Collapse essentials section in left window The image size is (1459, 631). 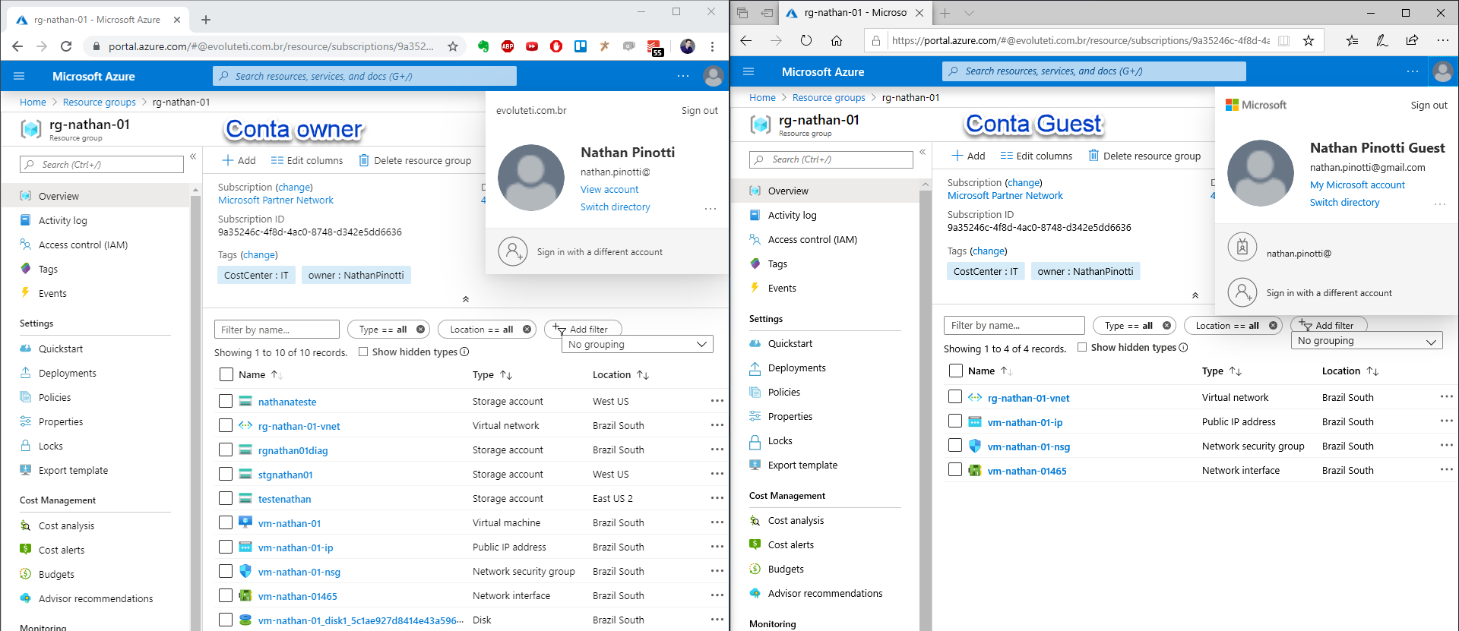[466, 299]
